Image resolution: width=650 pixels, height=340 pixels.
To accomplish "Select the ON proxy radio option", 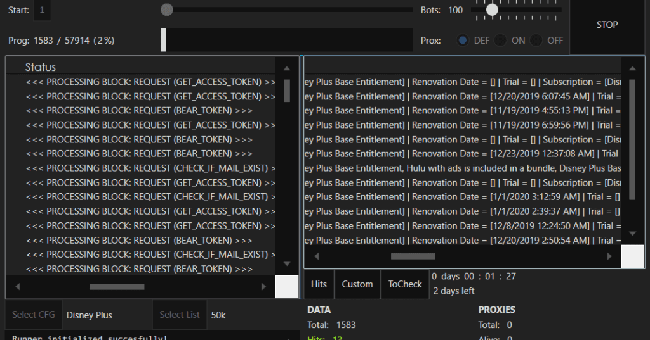I will pyautogui.click(x=500, y=41).
